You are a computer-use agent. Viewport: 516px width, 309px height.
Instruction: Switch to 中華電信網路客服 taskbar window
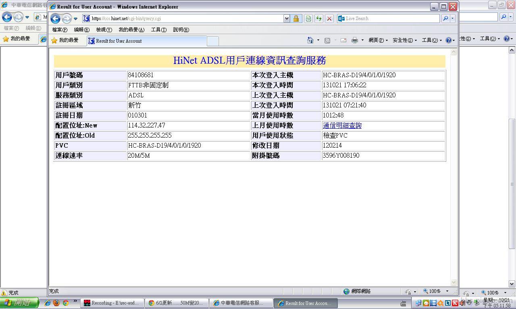tap(242, 303)
